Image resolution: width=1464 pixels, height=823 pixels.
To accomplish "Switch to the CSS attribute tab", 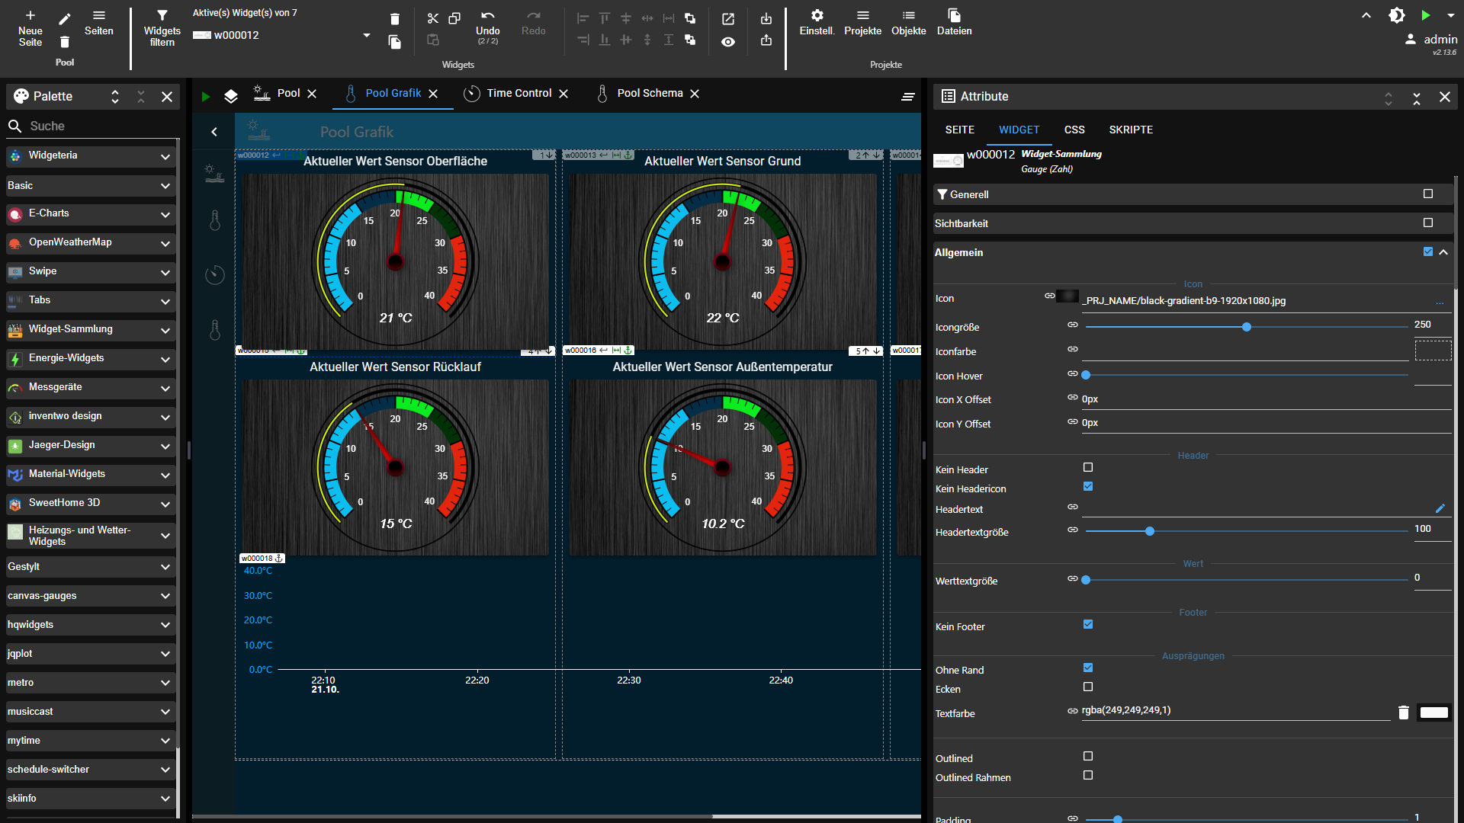I will click(1074, 130).
